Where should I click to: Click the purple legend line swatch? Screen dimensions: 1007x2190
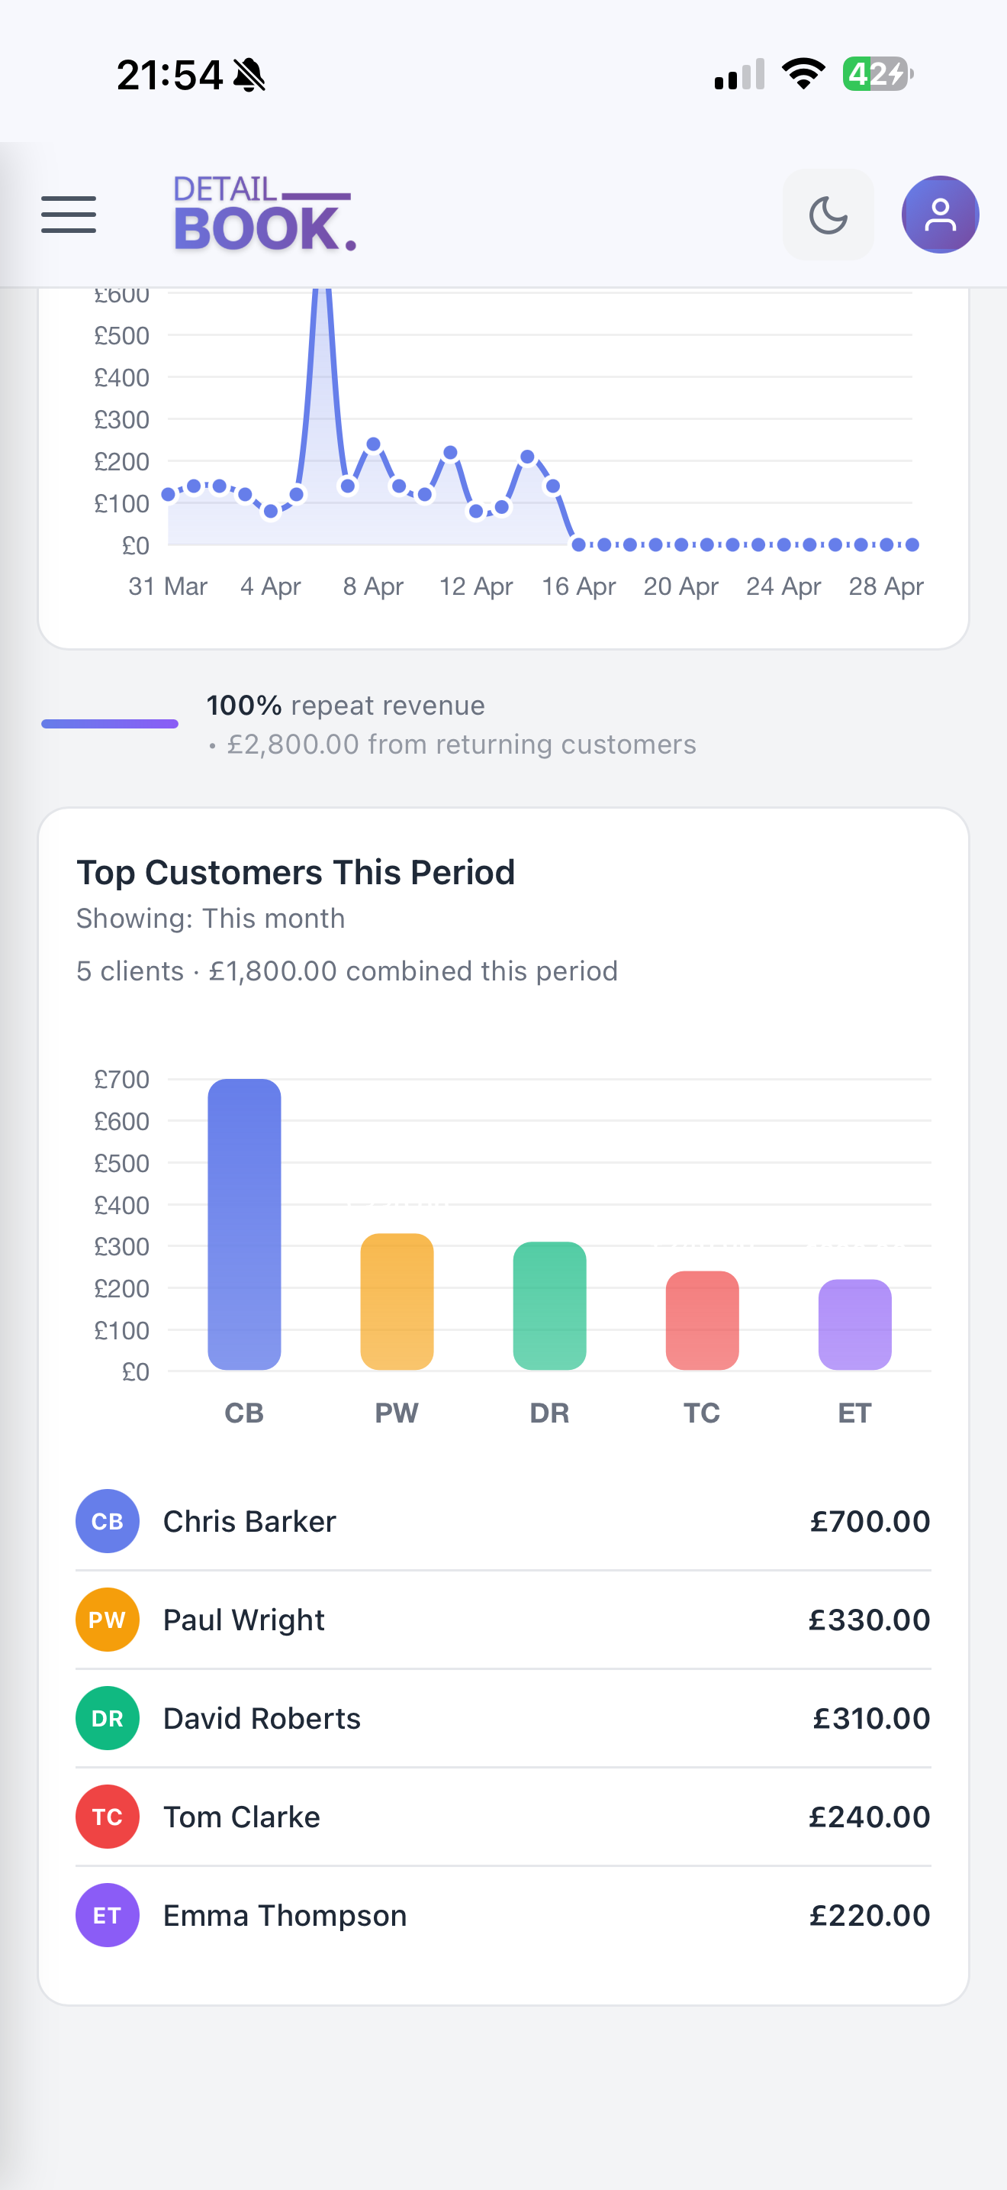pyautogui.click(x=110, y=723)
